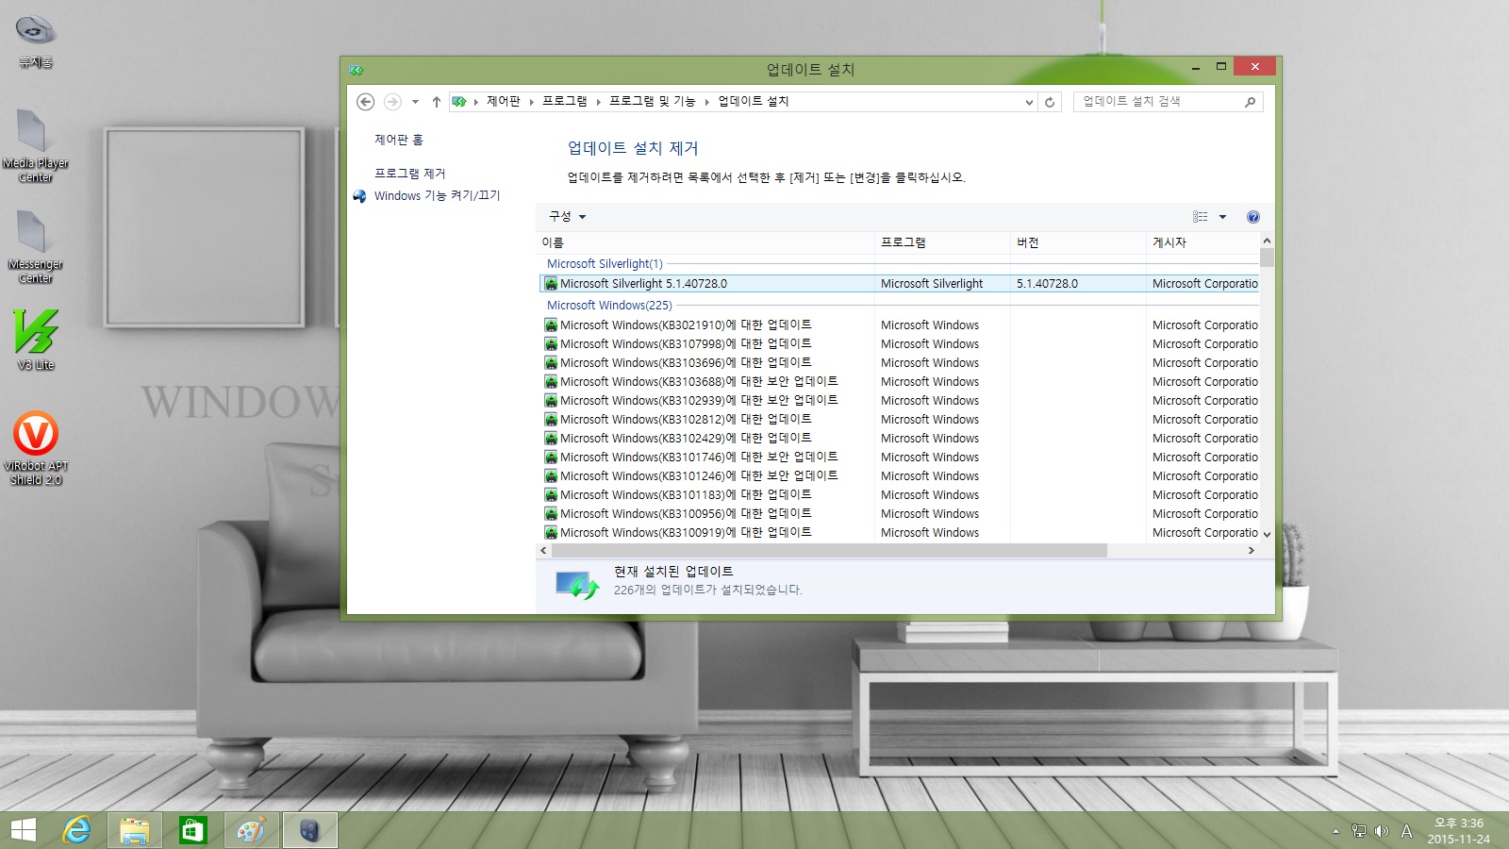
Task: Select the KB3100919 update row
Action: [x=899, y=533]
